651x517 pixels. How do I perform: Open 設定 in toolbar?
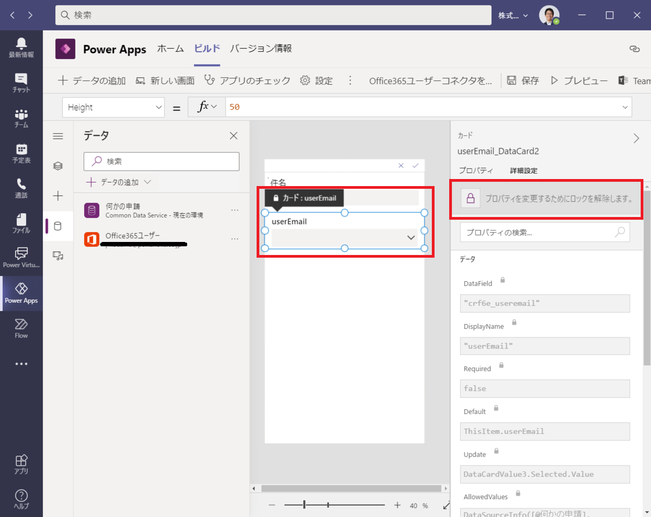[x=316, y=80]
